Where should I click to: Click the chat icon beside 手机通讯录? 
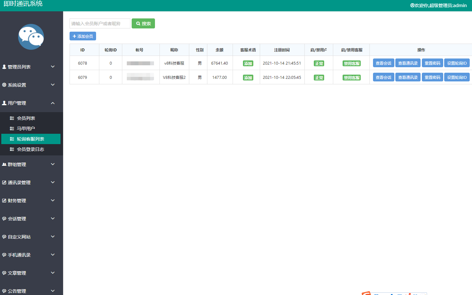(4, 255)
